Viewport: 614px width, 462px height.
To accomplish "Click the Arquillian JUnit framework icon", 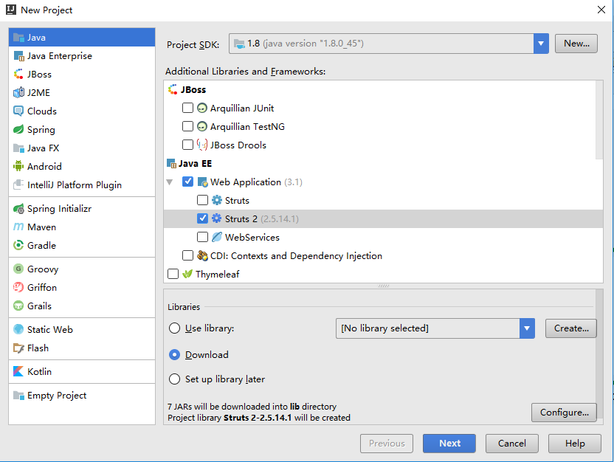I will [202, 108].
